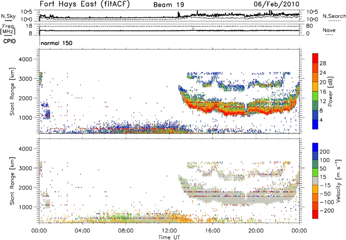346x240 pixels.
Task: Click the red bottom of velocity colorbar
Action: coord(315,214)
